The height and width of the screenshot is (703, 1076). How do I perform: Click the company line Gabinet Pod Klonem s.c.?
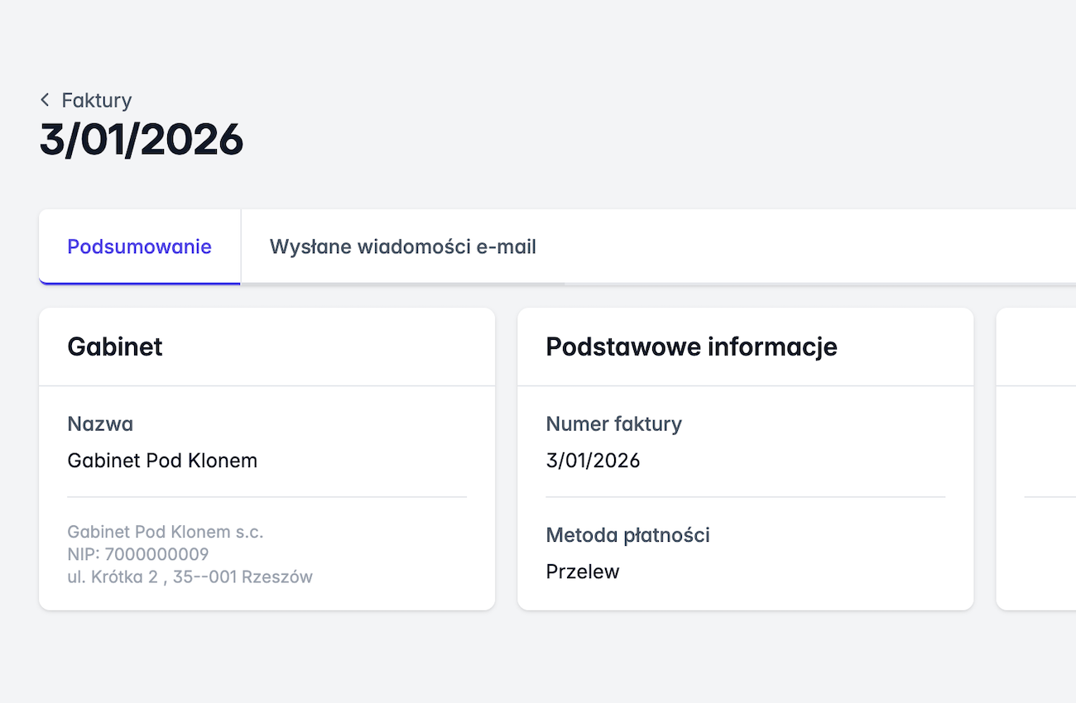pyautogui.click(x=165, y=532)
